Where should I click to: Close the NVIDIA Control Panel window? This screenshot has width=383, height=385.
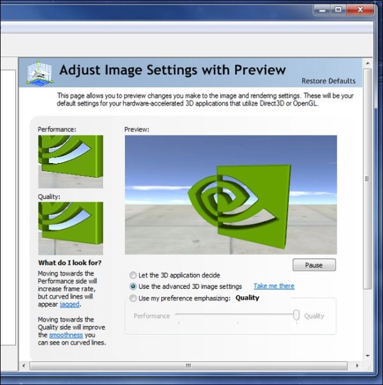360,10
